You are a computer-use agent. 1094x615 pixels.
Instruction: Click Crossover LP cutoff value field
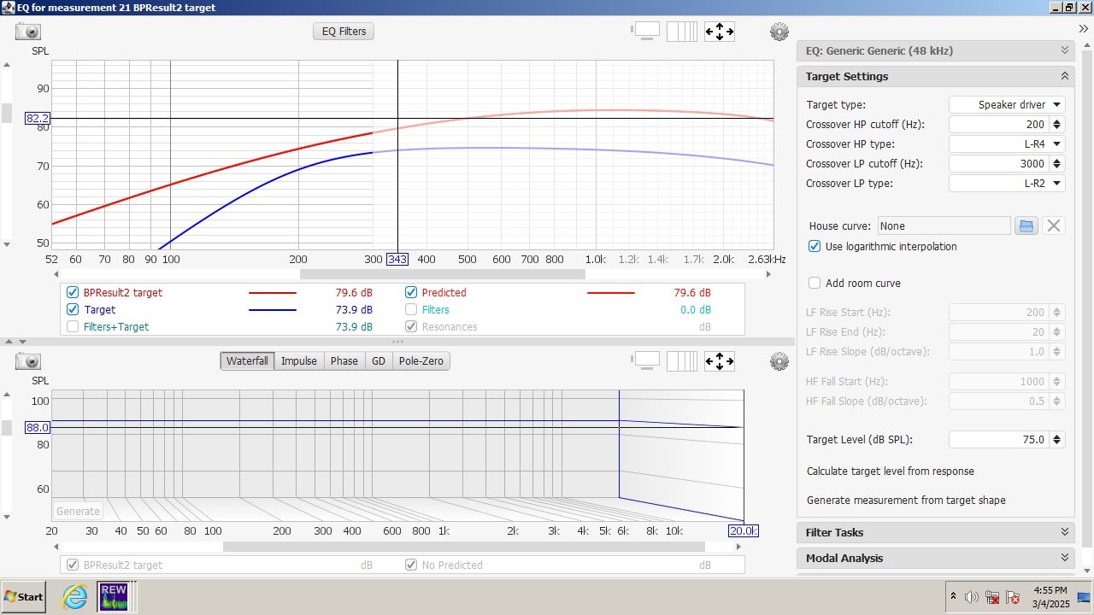[x=999, y=163]
